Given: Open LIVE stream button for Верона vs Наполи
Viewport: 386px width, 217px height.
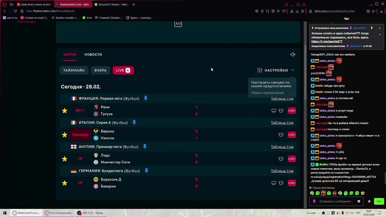Looking at the screenshot, I should click(x=292, y=135).
